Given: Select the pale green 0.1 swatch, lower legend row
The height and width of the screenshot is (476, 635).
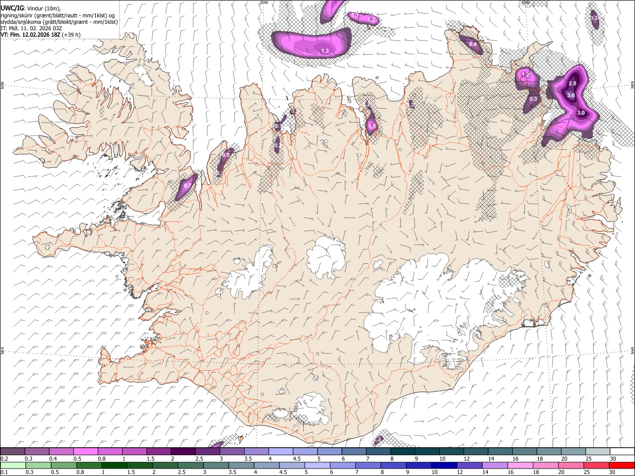Looking at the screenshot, I should (12, 466).
